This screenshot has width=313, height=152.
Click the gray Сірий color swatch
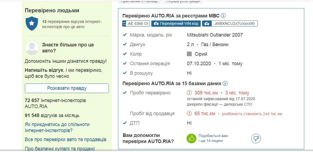click(189, 54)
